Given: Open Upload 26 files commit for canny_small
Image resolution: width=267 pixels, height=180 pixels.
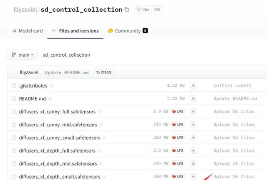Looking at the screenshot, I should click(x=234, y=137).
